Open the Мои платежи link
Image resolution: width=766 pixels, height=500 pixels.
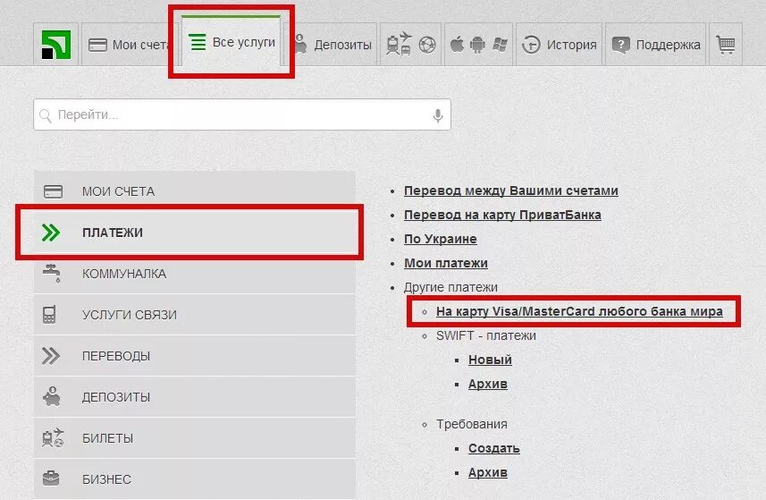(x=445, y=263)
